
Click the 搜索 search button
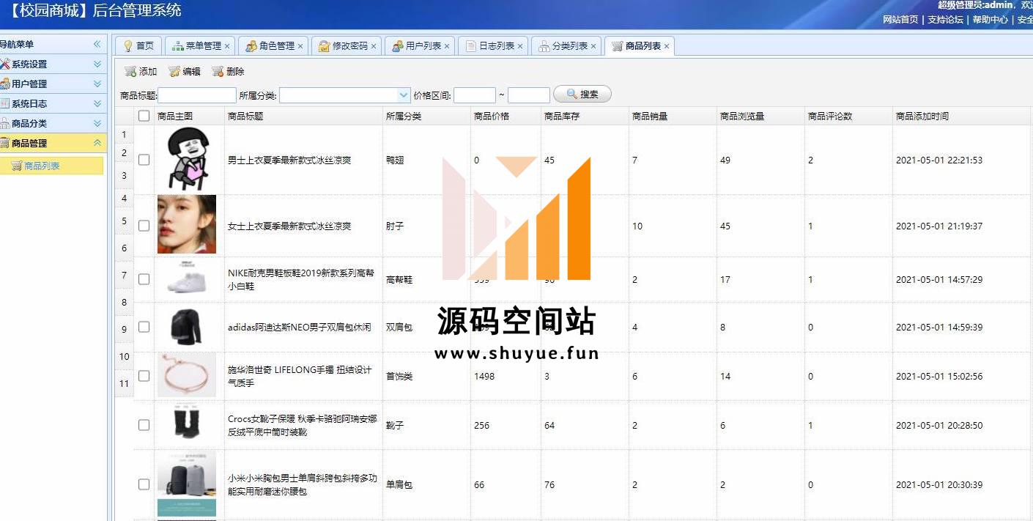click(x=582, y=95)
